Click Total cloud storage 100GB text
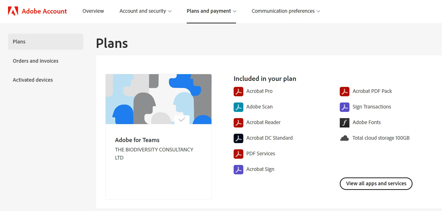 click(381, 138)
